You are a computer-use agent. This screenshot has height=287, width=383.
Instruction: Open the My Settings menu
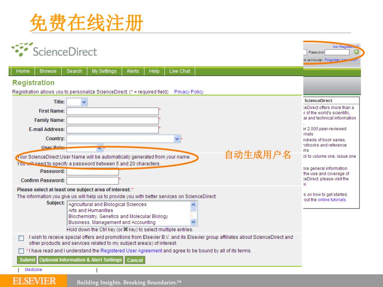pyautogui.click(x=104, y=71)
